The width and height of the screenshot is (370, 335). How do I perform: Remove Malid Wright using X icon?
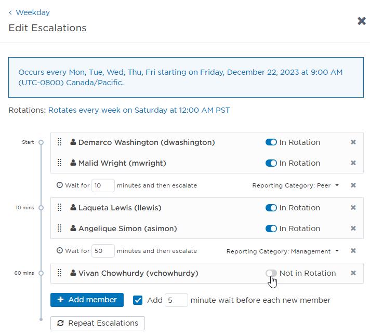353,163
